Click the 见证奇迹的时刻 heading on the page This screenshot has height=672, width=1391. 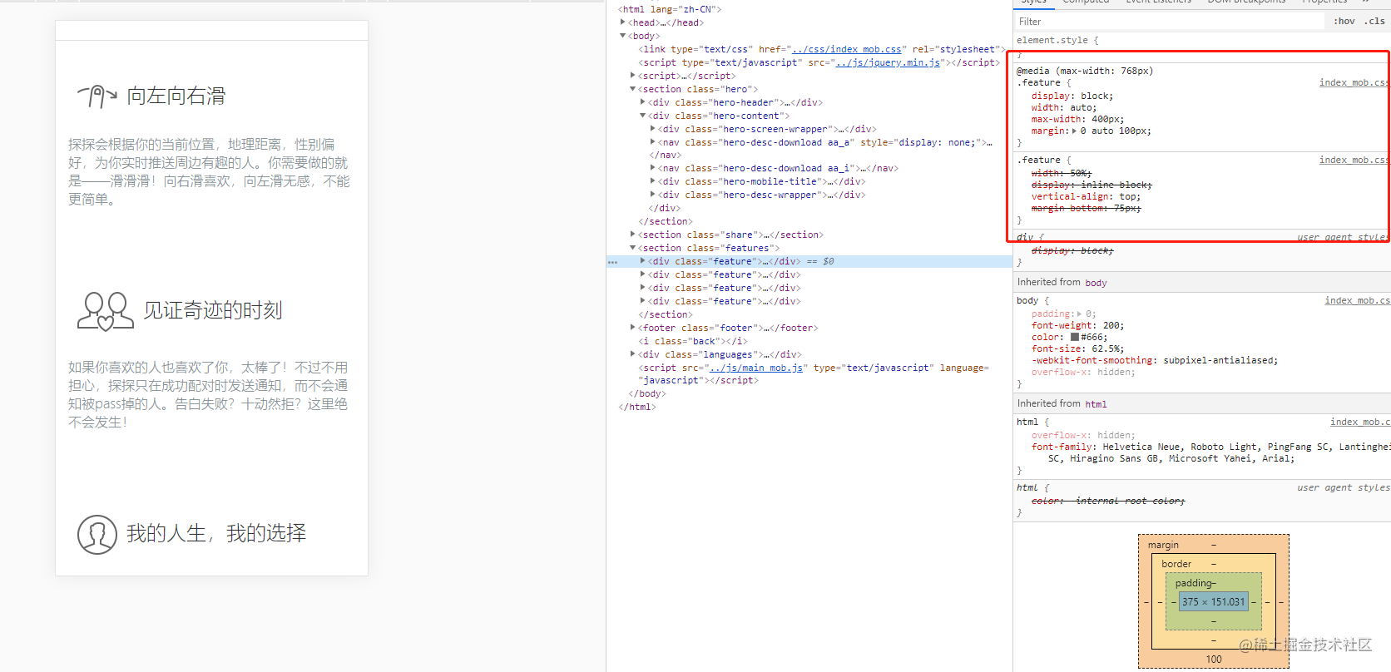pos(213,311)
